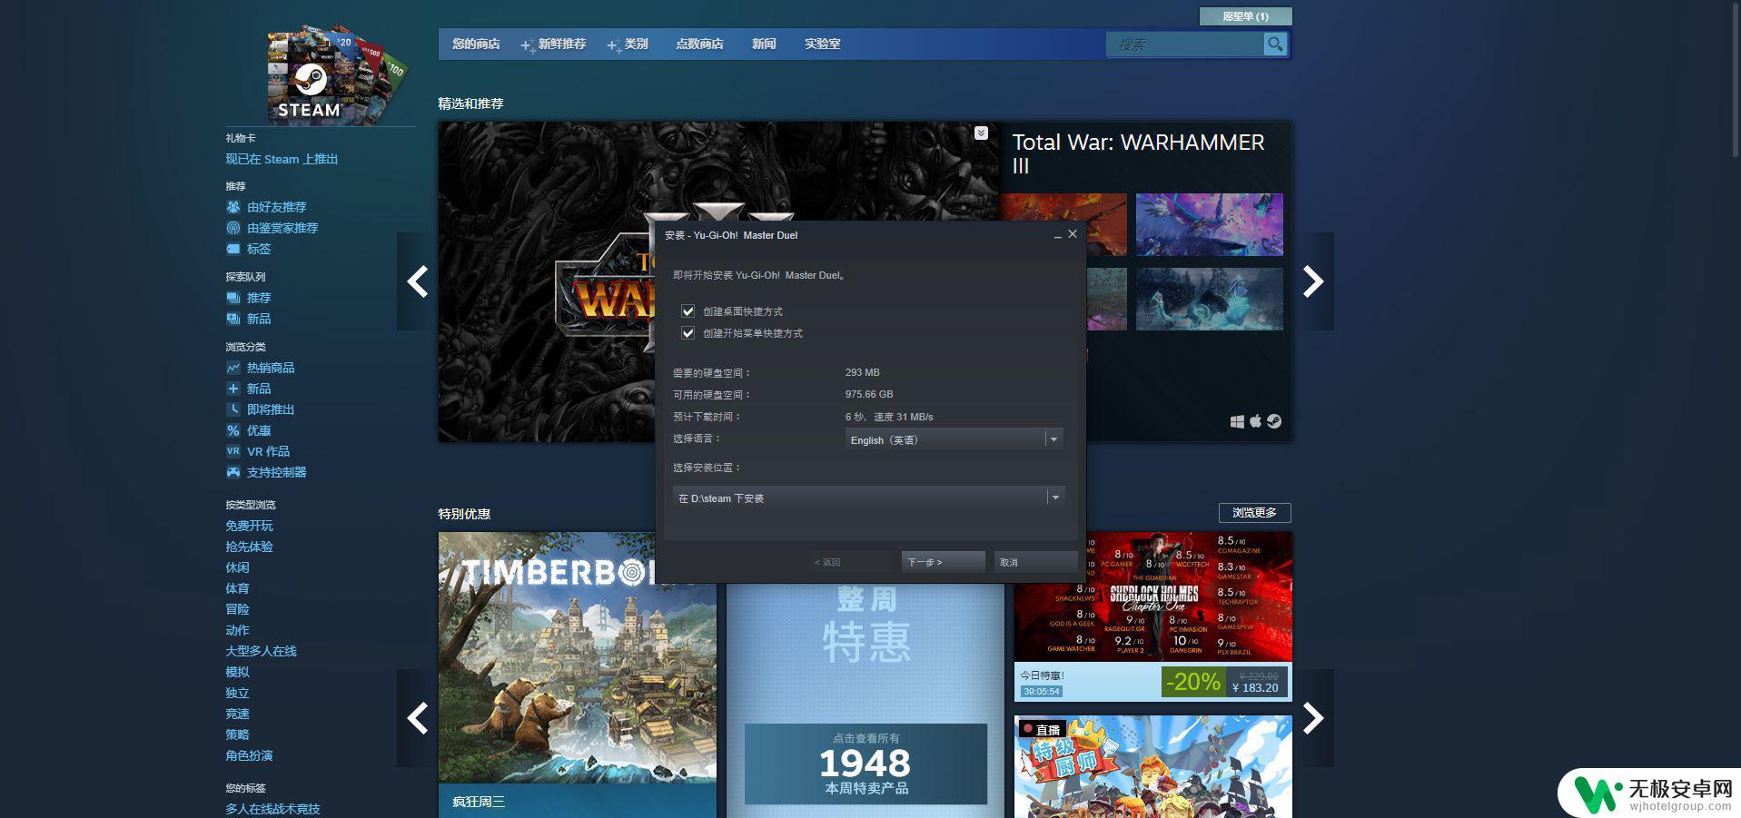Open the 实验室 tab
This screenshot has height=818, width=1741.
[822, 44]
